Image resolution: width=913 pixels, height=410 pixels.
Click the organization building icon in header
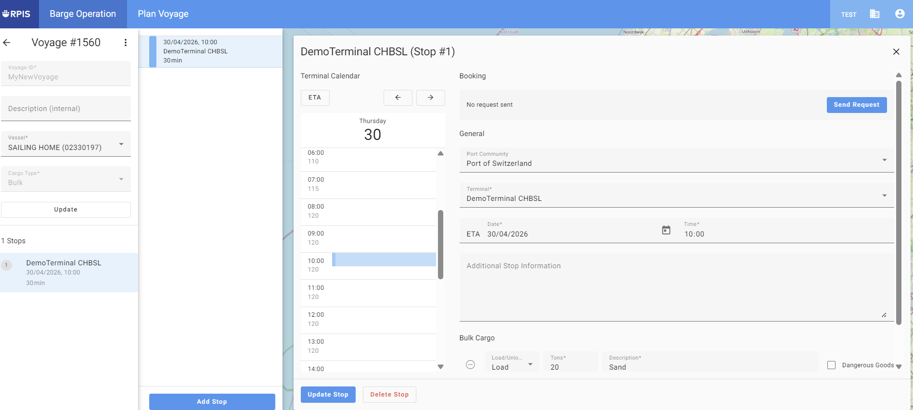(874, 14)
